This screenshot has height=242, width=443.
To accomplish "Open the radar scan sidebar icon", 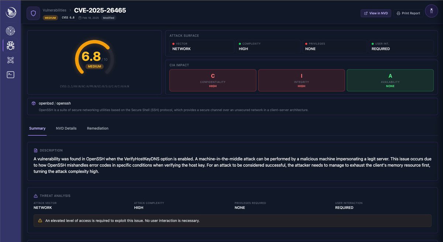I will pyautogui.click(x=11, y=31).
